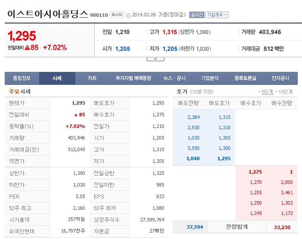
Task: Click the ask price 1,300
Action: click(225, 148)
